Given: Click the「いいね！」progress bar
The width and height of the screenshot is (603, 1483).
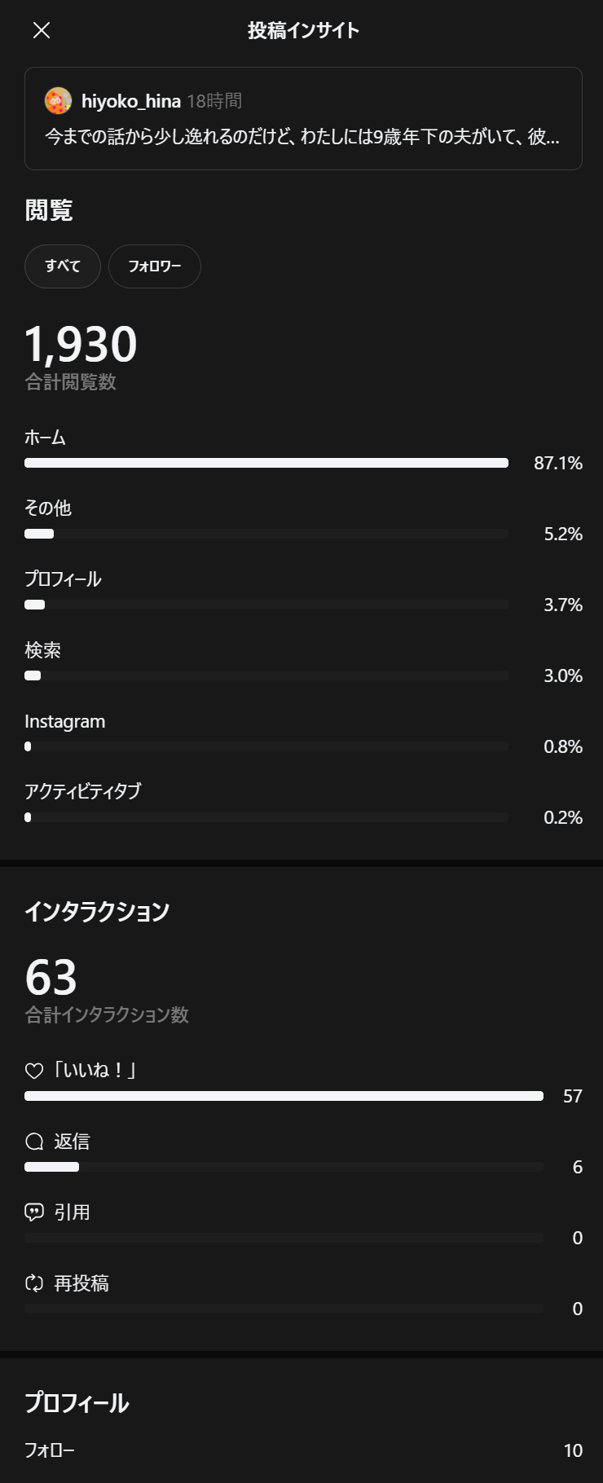Looking at the screenshot, I should click(284, 1096).
